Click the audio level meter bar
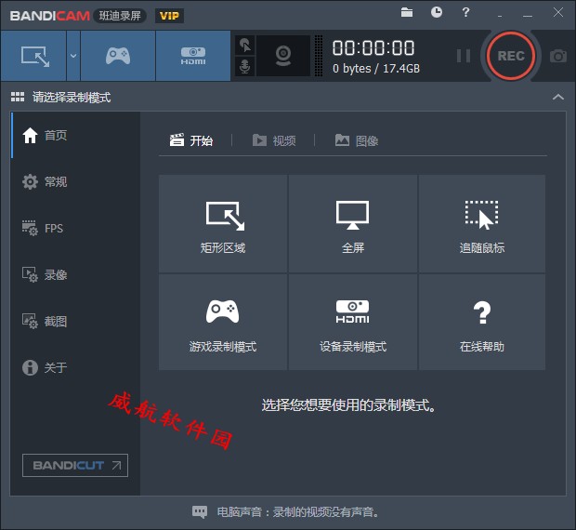This screenshot has width=576, height=530. tap(319, 56)
